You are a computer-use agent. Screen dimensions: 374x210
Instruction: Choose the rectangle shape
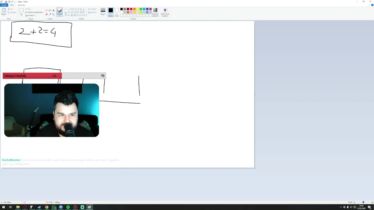pyautogui.click(x=75, y=9)
